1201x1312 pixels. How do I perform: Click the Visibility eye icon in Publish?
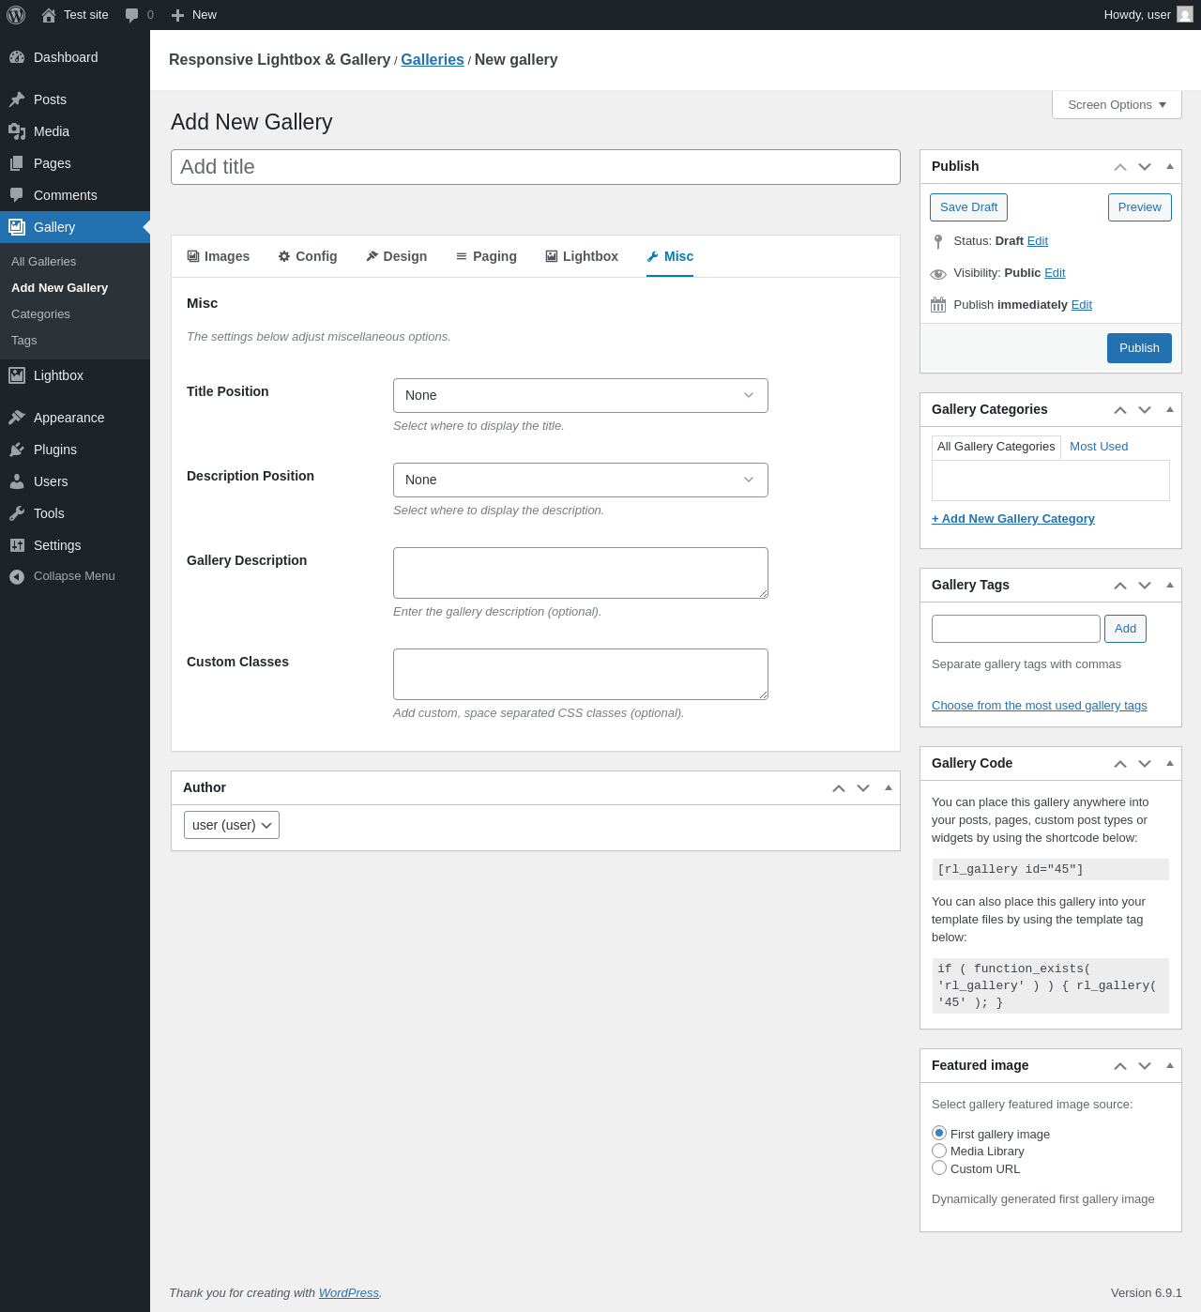938,273
